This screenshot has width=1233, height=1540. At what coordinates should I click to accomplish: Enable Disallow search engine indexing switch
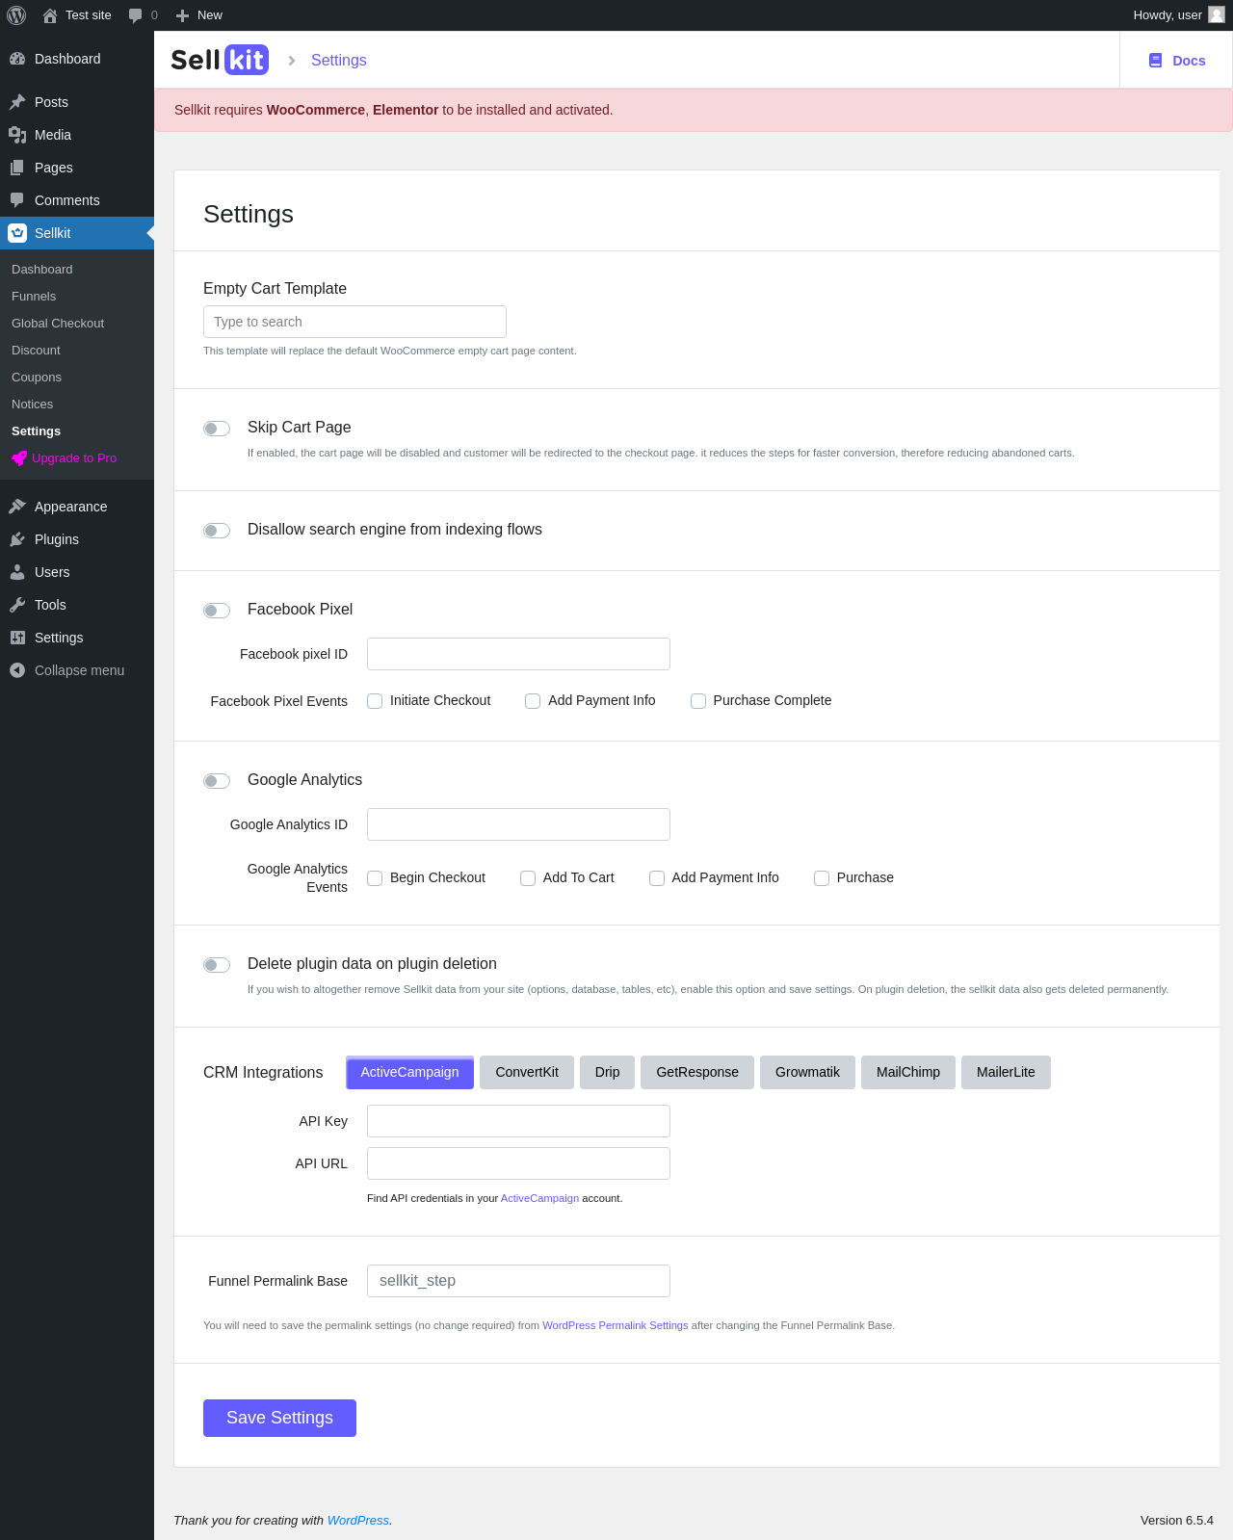(217, 531)
